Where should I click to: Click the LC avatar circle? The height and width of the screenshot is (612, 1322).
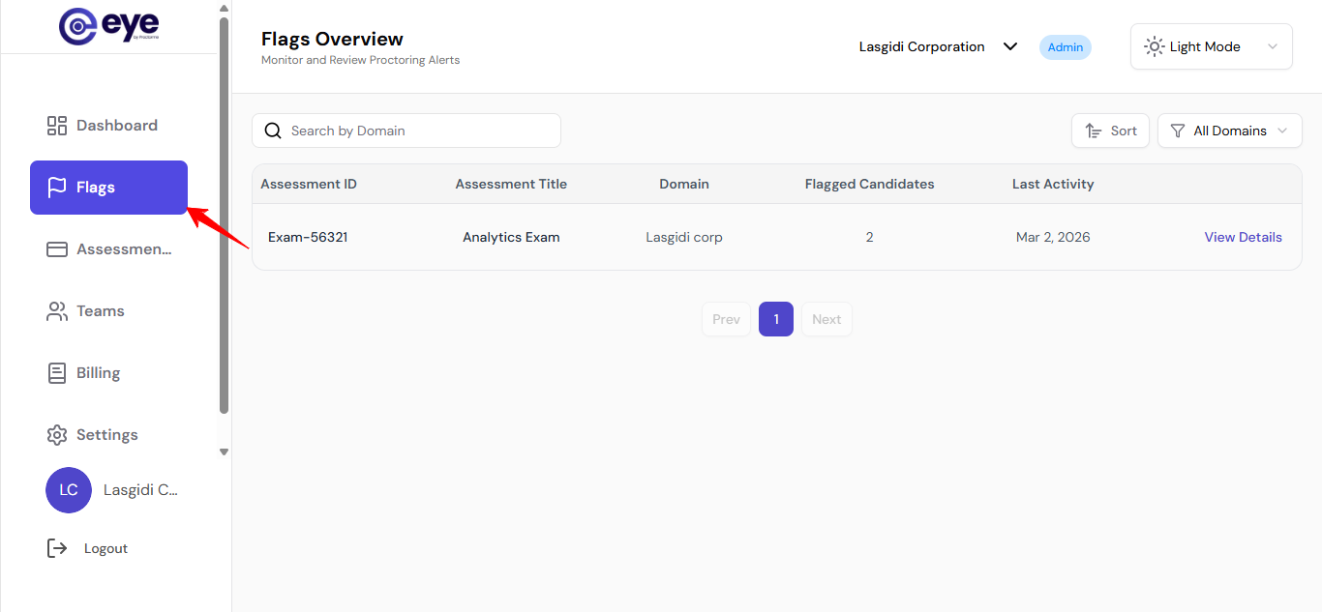click(x=69, y=490)
